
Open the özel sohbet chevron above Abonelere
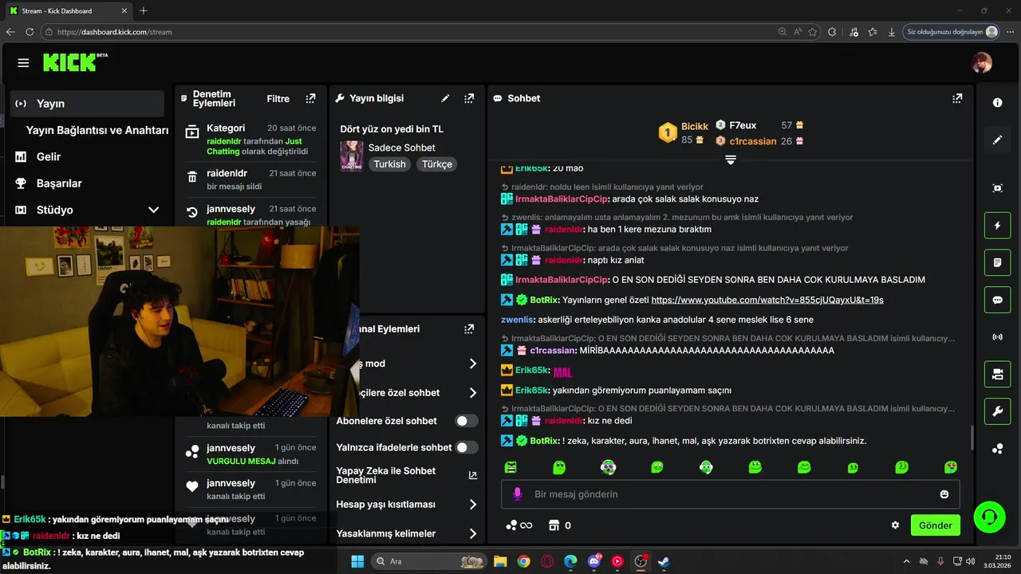[473, 393]
